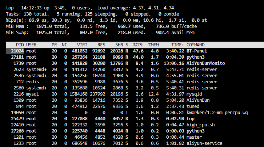
Task: Click the 47.6 CPU percentage value
Action: pos(138,51)
